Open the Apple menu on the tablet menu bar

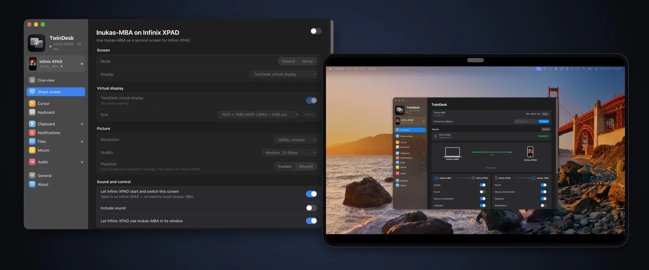pos(330,69)
